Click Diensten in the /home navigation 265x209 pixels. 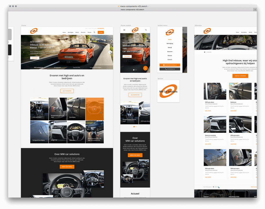coord(83,32)
